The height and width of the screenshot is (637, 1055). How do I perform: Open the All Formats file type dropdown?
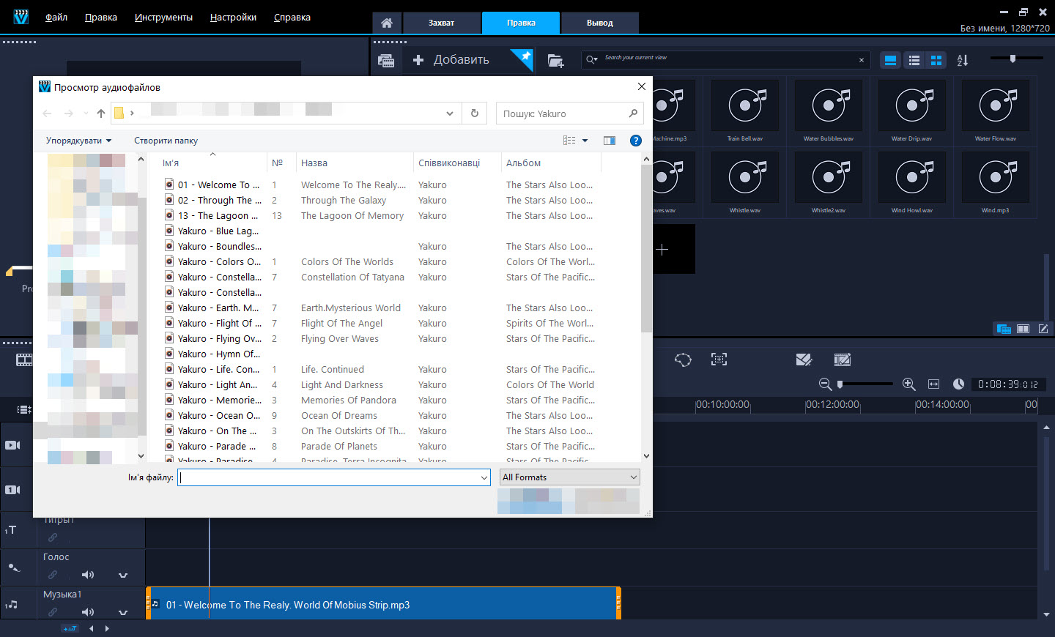[x=569, y=477]
